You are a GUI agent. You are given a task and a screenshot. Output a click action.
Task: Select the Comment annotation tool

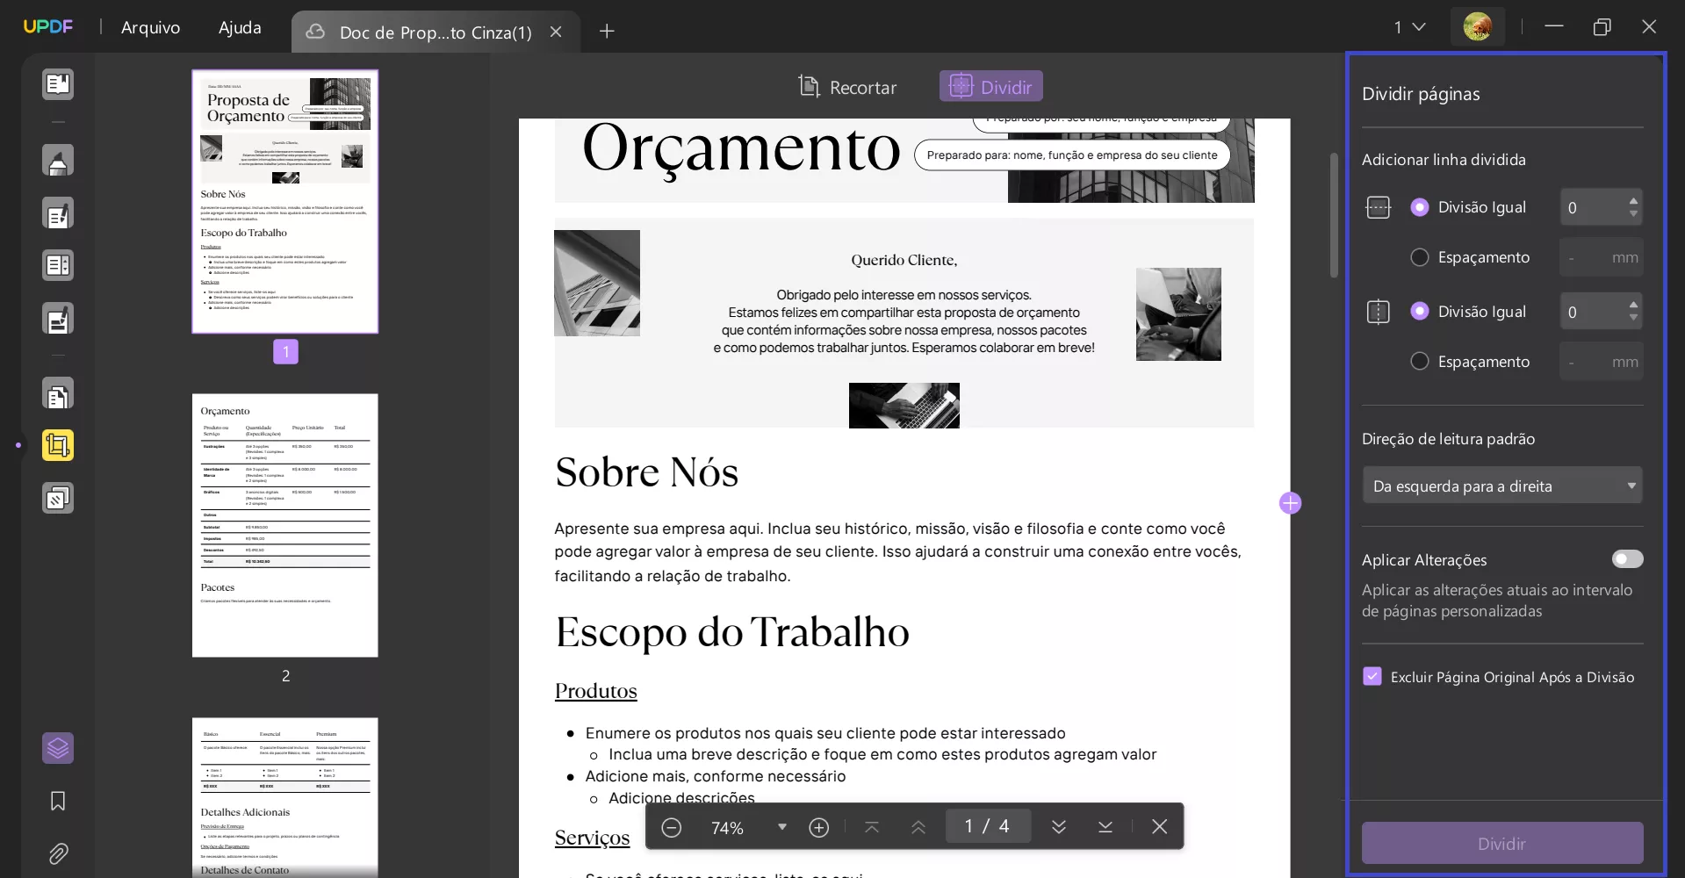click(x=58, y=161)
